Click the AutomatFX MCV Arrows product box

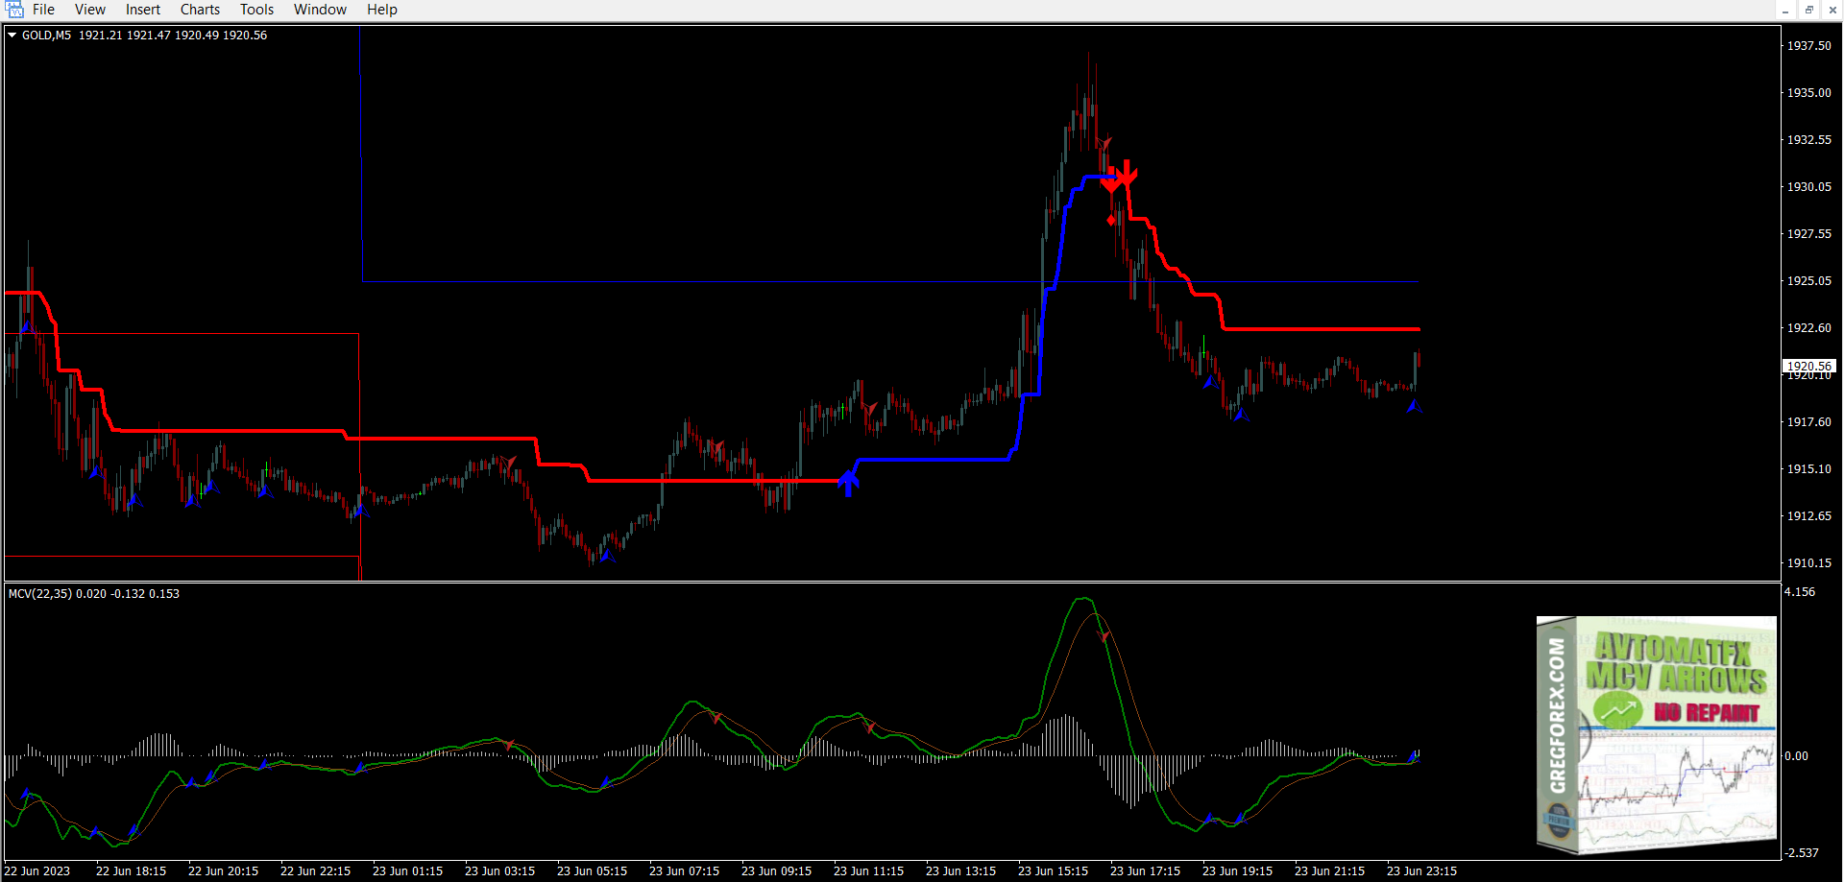tap(1657, 734)
